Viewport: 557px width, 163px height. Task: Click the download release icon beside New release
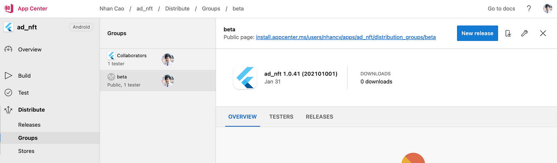508,33
